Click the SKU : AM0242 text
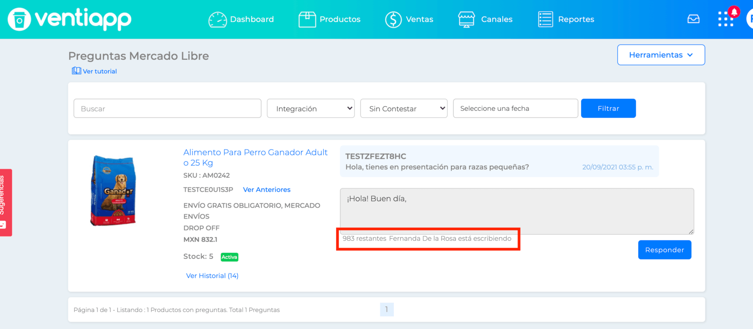Viewport: 753px width, 329px height. pos(207,175)
